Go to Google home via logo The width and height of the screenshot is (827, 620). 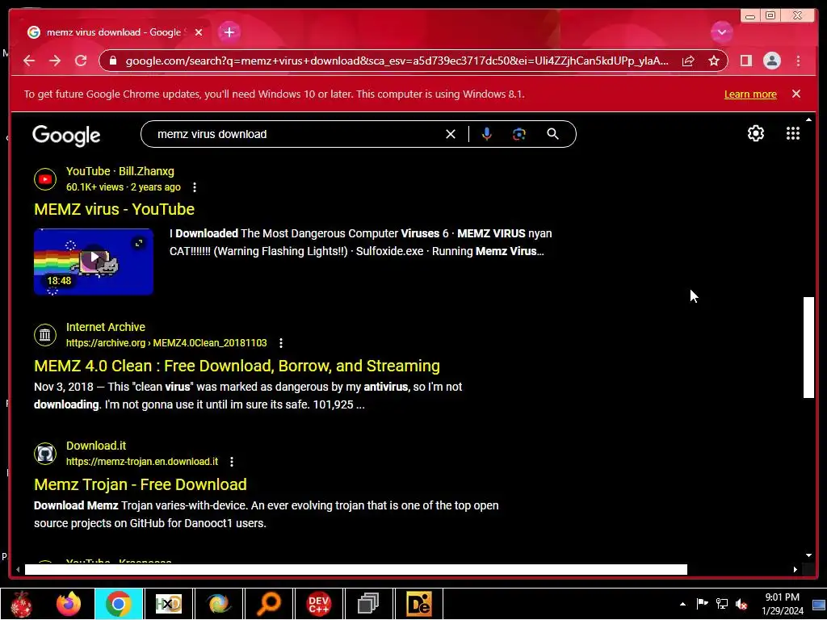tap(66, 135)
